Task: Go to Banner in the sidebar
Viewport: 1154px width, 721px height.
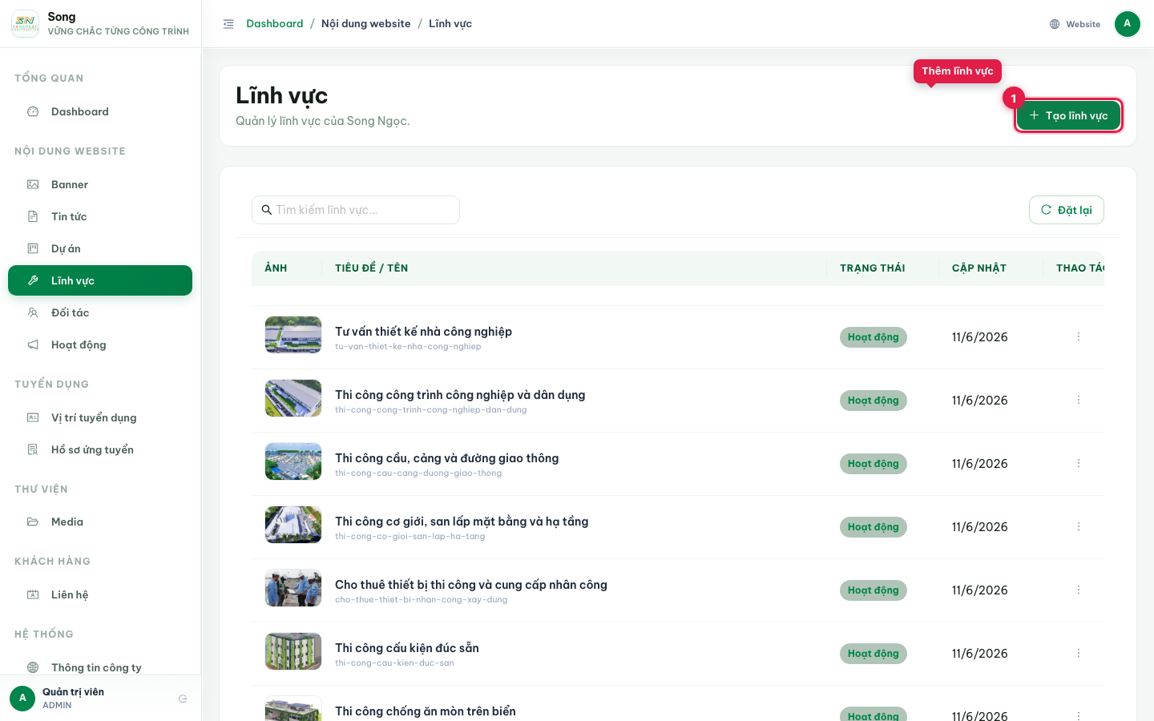Action: (x=100, y=184)
